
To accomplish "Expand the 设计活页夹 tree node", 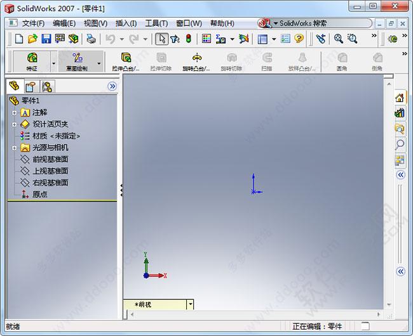I will pyautogui.click(x=14, y=124).
